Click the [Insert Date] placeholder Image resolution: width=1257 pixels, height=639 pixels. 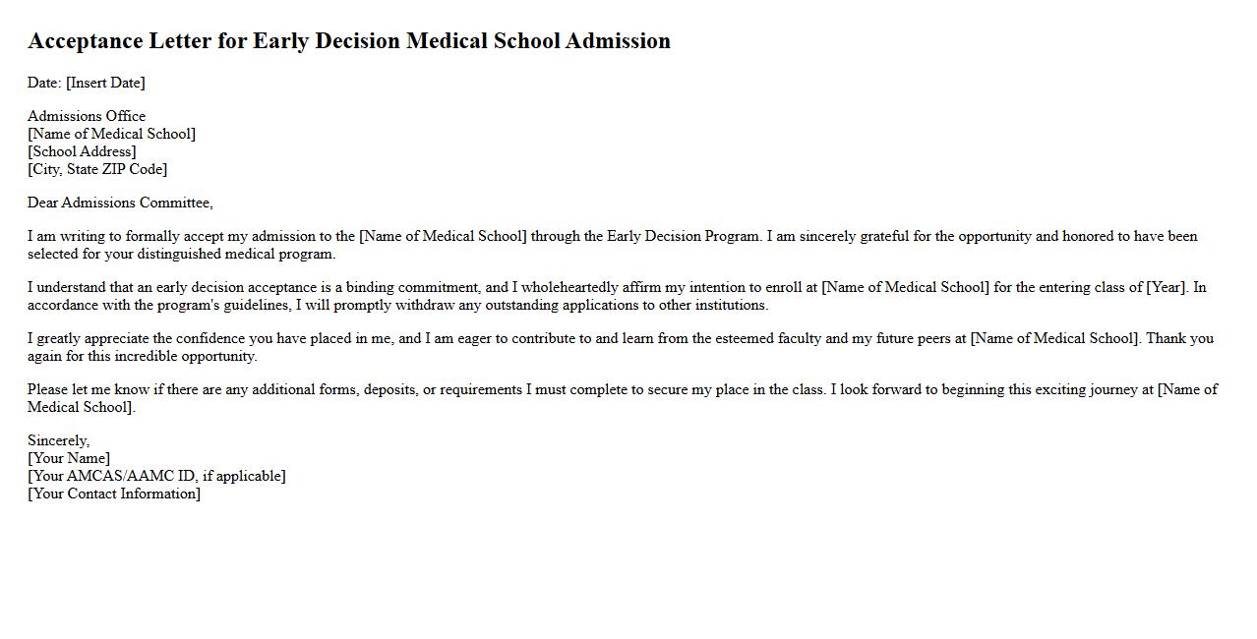coord(105,83)
